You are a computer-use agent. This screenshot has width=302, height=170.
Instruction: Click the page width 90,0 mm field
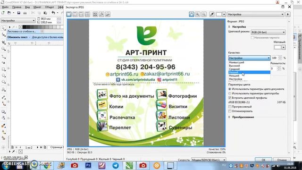coord(48,19)
